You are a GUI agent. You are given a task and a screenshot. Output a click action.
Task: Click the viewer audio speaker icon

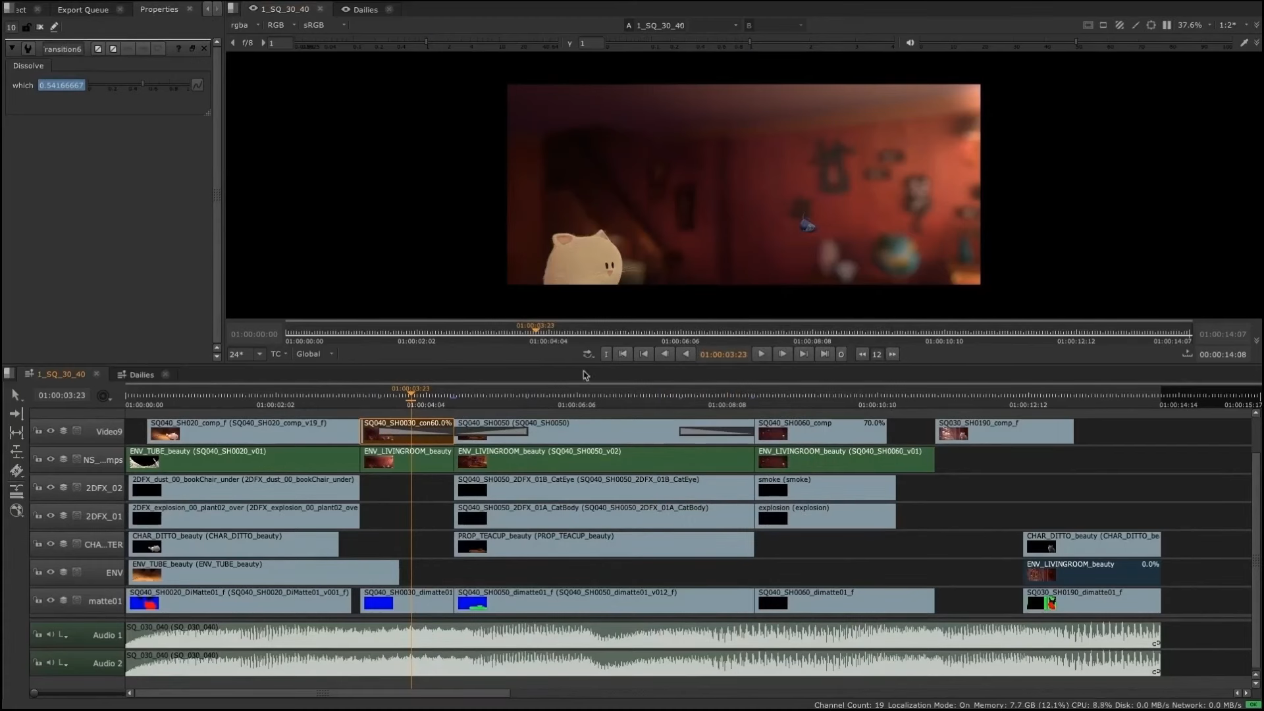tap(910, 43)
